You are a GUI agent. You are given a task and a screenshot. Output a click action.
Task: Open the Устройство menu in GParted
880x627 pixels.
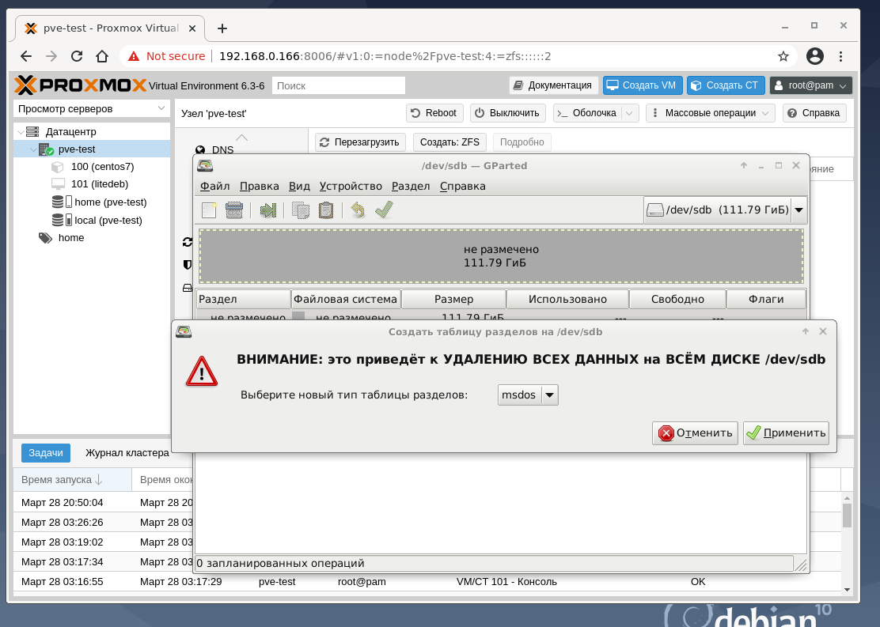coord(351,187)
